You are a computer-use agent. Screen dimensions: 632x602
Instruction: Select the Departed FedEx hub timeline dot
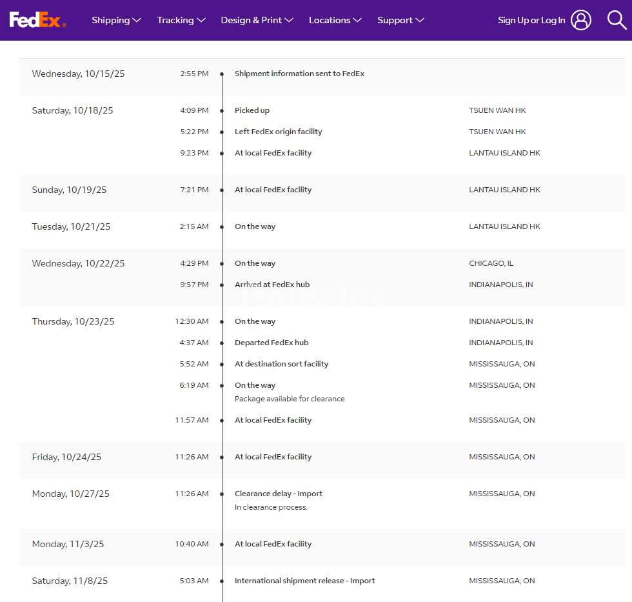(x=222, y=343)
